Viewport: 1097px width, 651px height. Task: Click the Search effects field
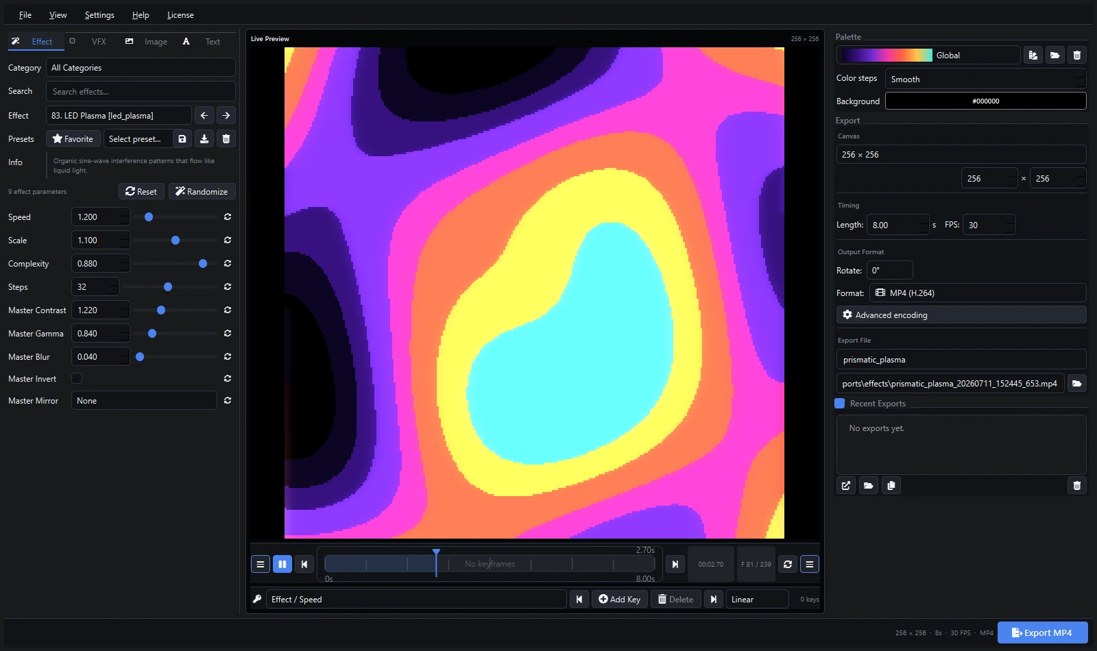[x=141, y=91]
